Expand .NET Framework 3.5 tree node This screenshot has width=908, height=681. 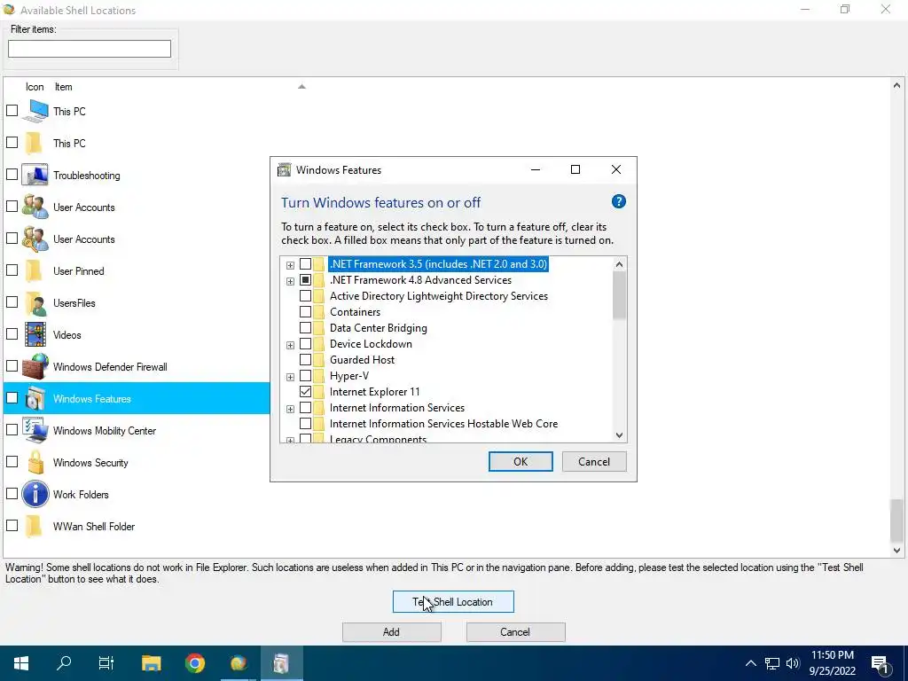(290, 265)
